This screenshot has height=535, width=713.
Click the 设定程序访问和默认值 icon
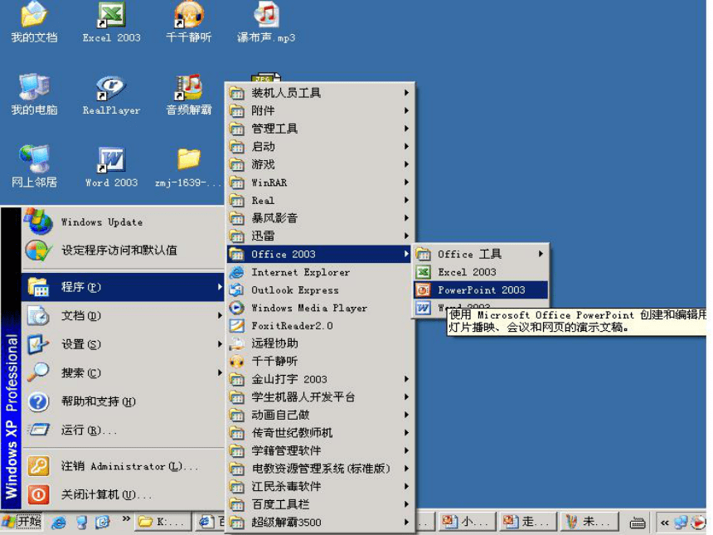38,250
